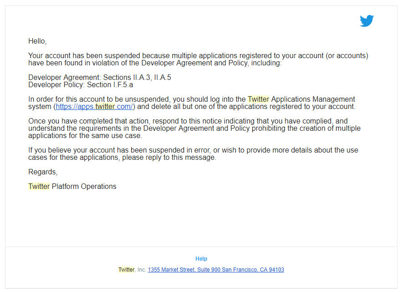Image resolution: width=402 pixels, height=292 pixels.
Task: Click 'Developer Policy: Section I.F.5.a' line
Action: pyautogui.click(x=81, y=84)
